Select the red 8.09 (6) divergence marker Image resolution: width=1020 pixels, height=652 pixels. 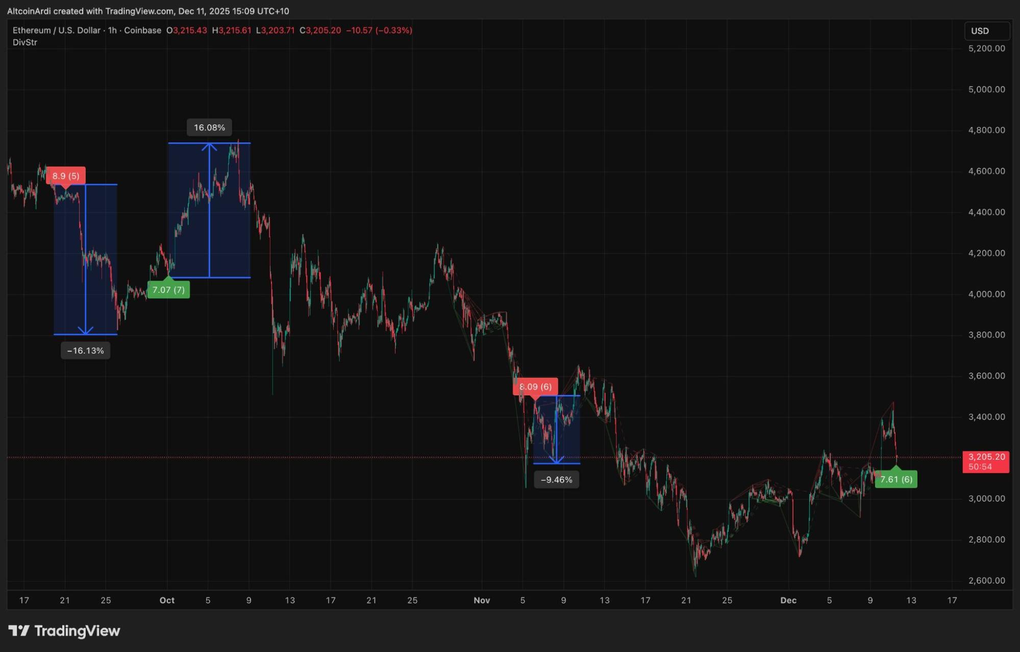click(535, 387)
